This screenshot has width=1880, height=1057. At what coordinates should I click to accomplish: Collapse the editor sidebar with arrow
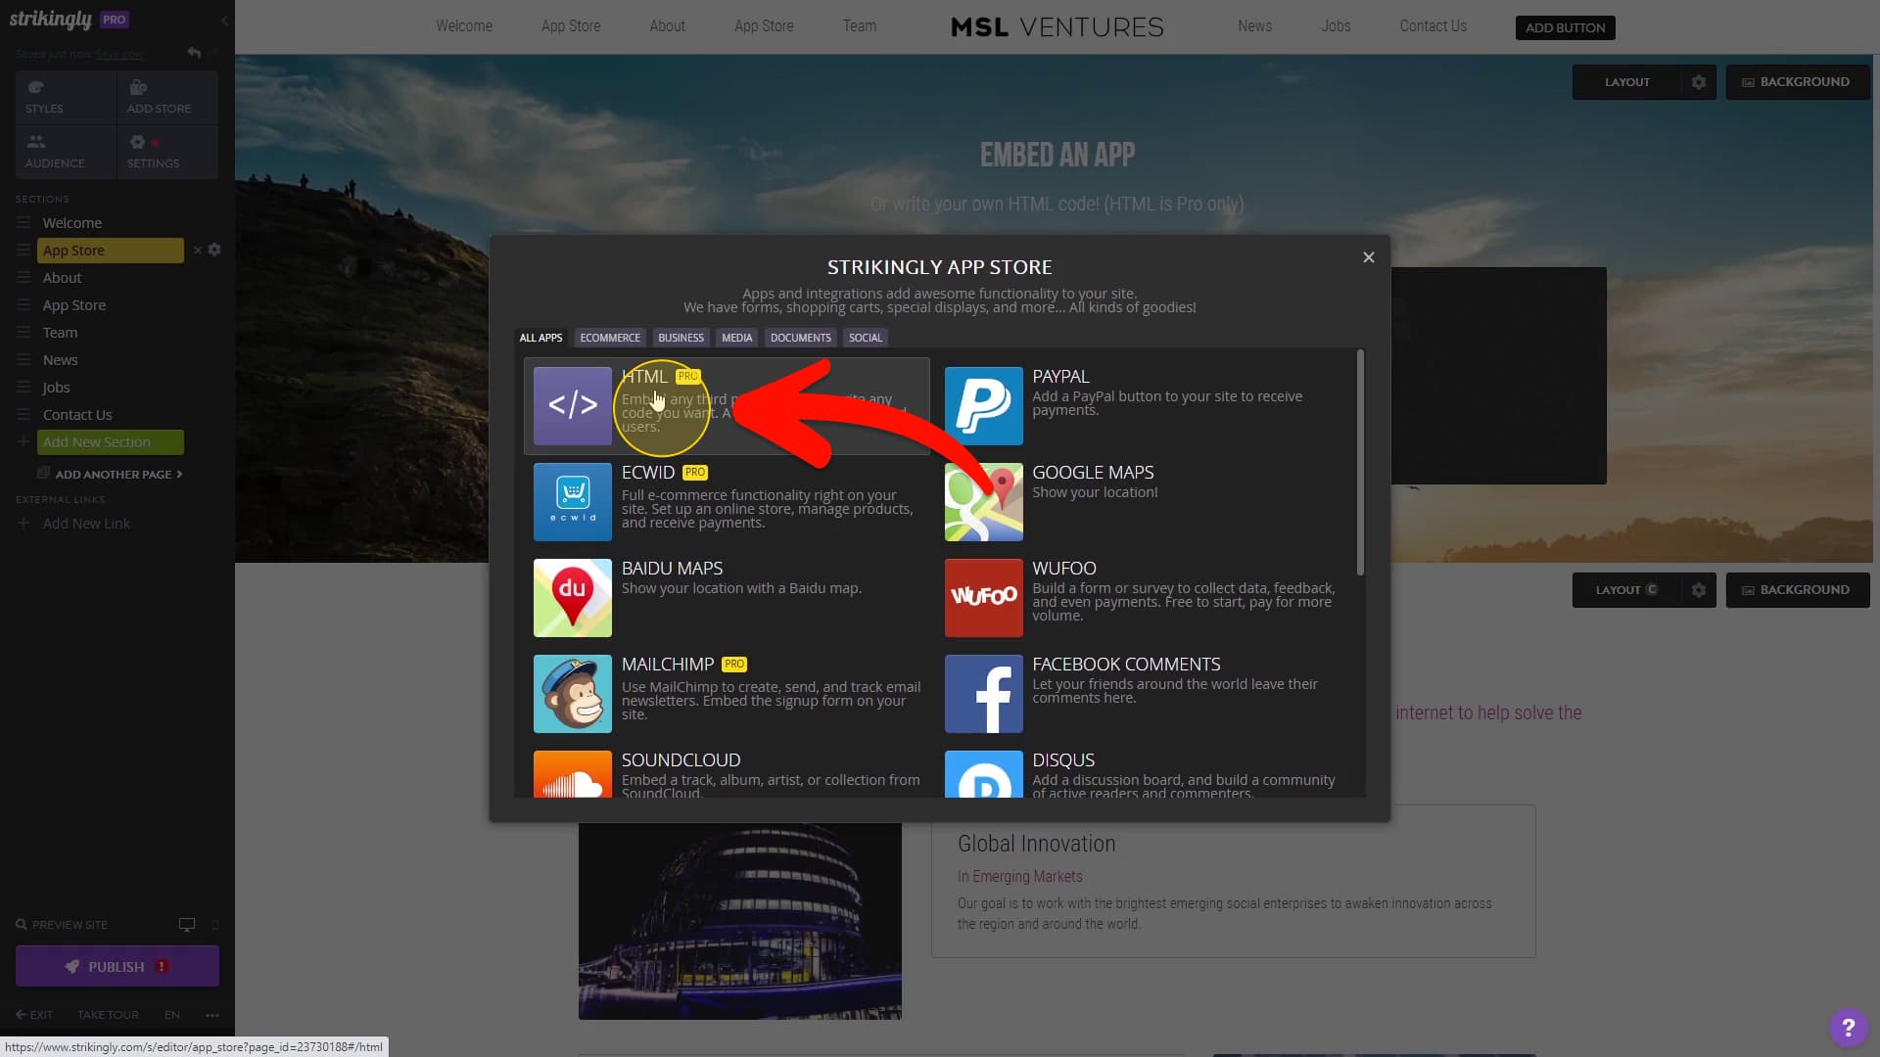click(224, 20)
